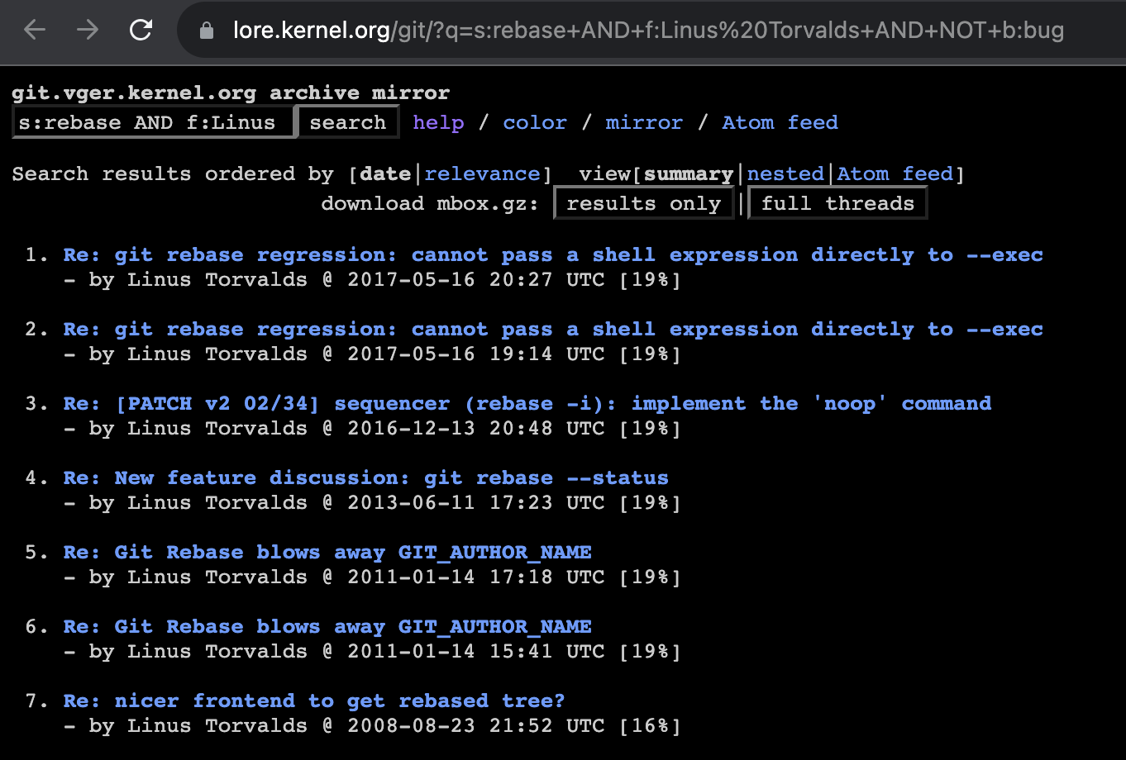Viewport: 1126px width, 760px height.
Task: Open result 2 dated 19:14 UTC reply
Action: pos(553,329)
